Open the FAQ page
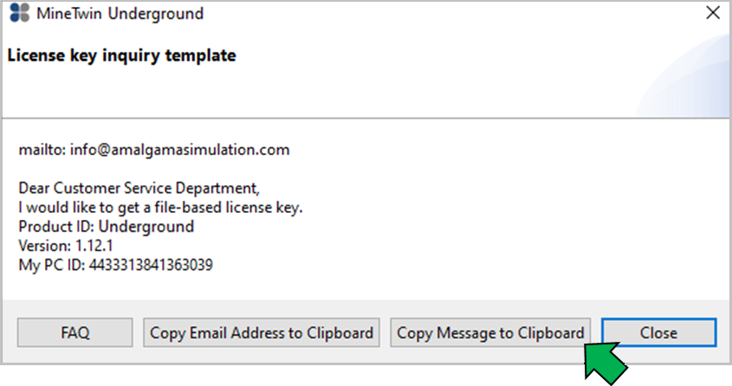This screenshot has height=386, width=732. pyautogui.click(x=75, y=332)
